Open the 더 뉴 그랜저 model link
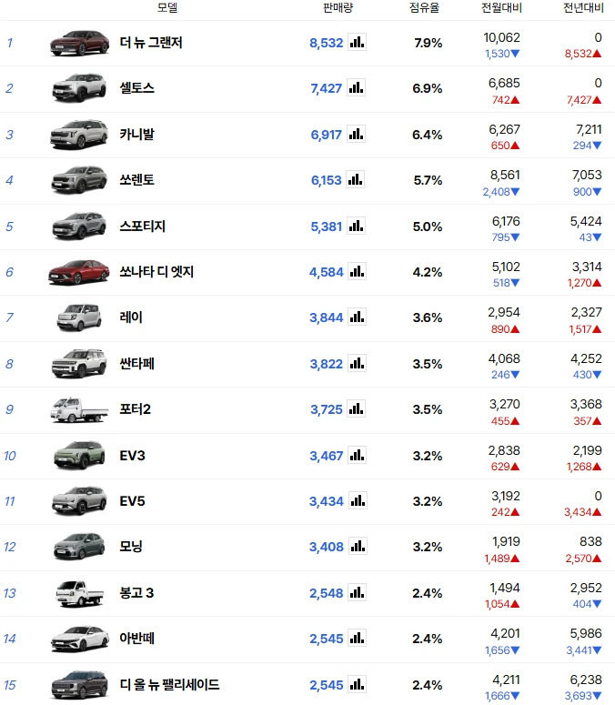This screenshot has height=705, width=615. tap(151, 43)
